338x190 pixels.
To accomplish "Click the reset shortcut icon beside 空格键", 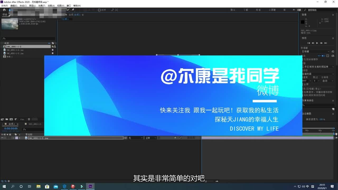I will click(x=333, y=51).
